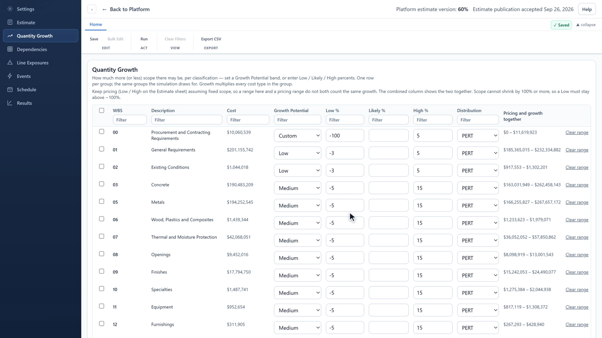Tick the Concrete row checkbox

click(x=102, y=184)
